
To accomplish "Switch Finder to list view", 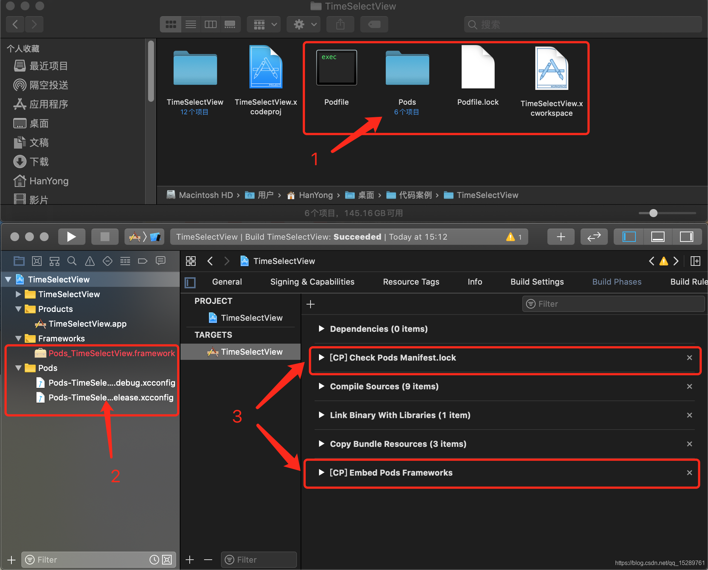I will click(x=190, y=25).
